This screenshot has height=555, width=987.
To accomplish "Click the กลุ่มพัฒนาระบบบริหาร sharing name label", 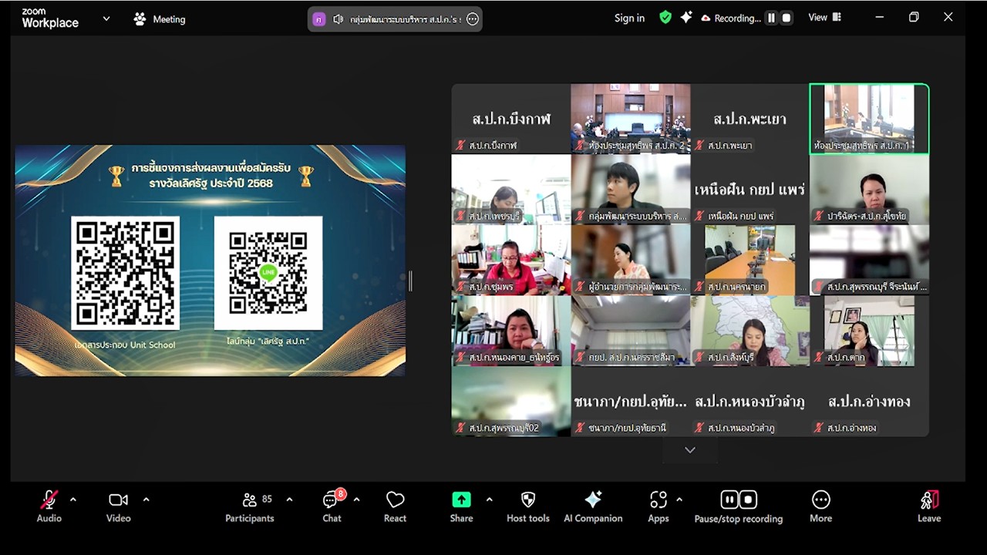I will 406,19.
